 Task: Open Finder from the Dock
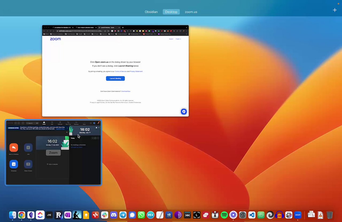coord(12,215)
